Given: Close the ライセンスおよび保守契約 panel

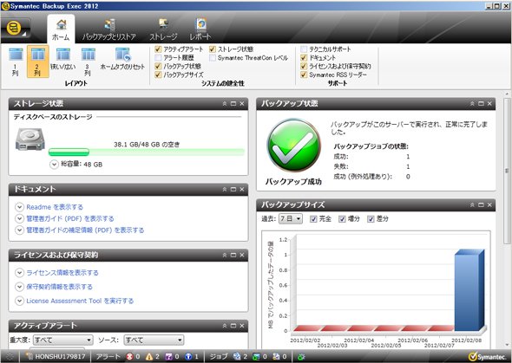Looking at the screenshot, I should 242,256.
